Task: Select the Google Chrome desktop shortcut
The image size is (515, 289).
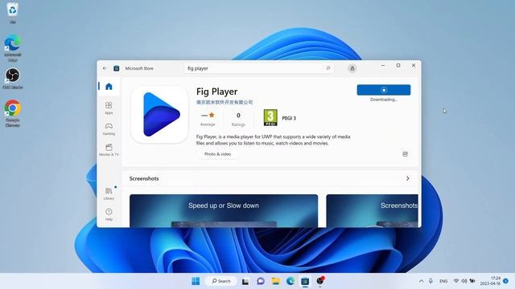Action: [x=13, y=113]
